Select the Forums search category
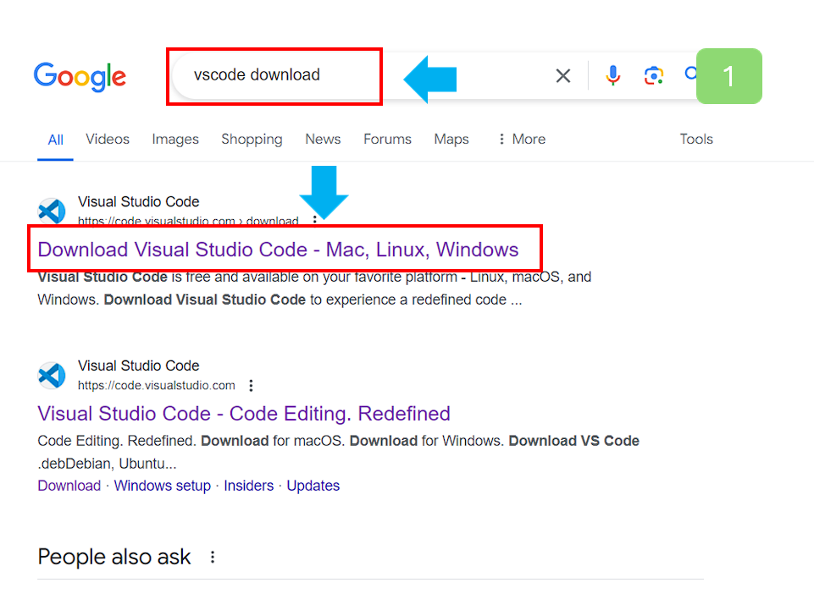The width and height of the screenshot is (814, 610). tap(387, 139)
